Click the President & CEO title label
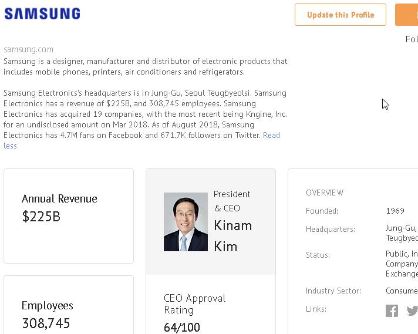Image resolution: width=418 pixels, height=334 pixels. click(232, 201)
